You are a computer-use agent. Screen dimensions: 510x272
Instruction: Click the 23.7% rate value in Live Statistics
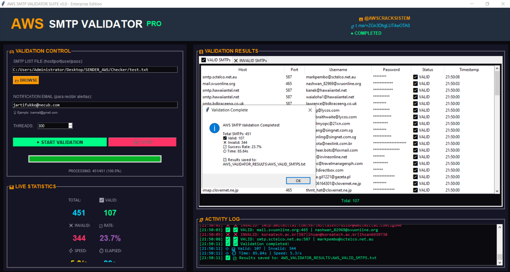click(110, 238)
